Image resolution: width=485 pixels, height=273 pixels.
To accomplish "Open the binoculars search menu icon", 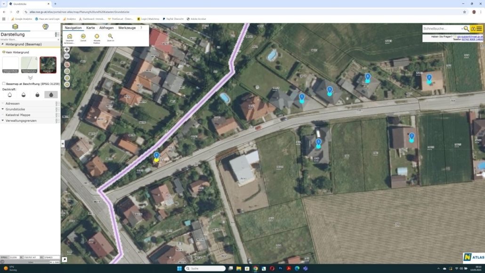I will 473,29.
